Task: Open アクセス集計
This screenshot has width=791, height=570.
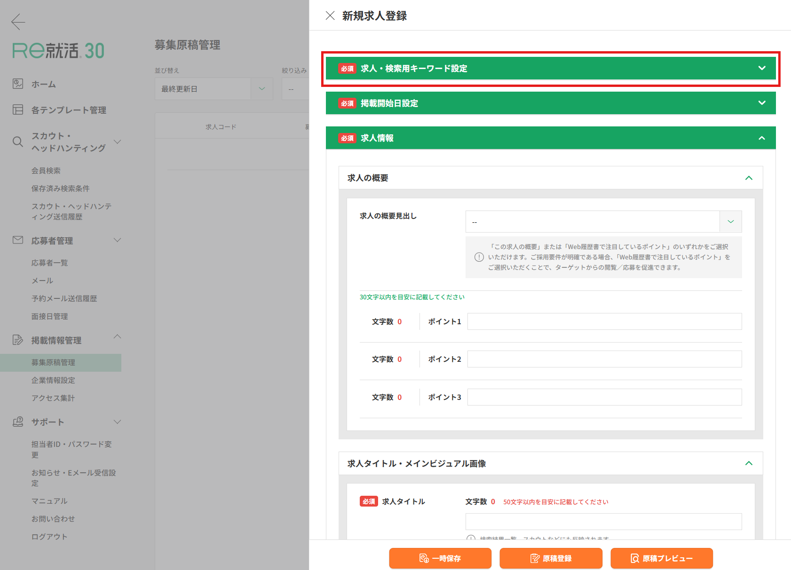Action: pos(53,398)
